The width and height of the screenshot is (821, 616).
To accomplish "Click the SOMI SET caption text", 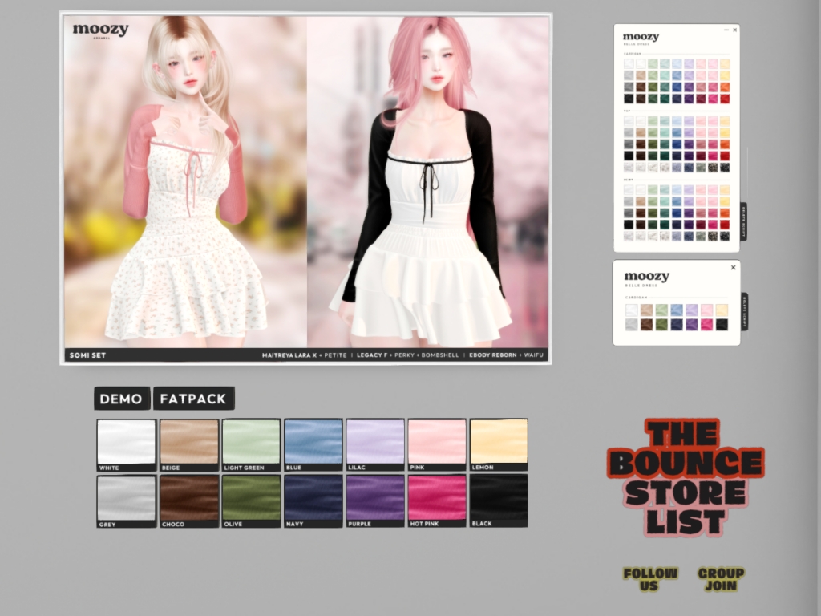I will (87, 355).
